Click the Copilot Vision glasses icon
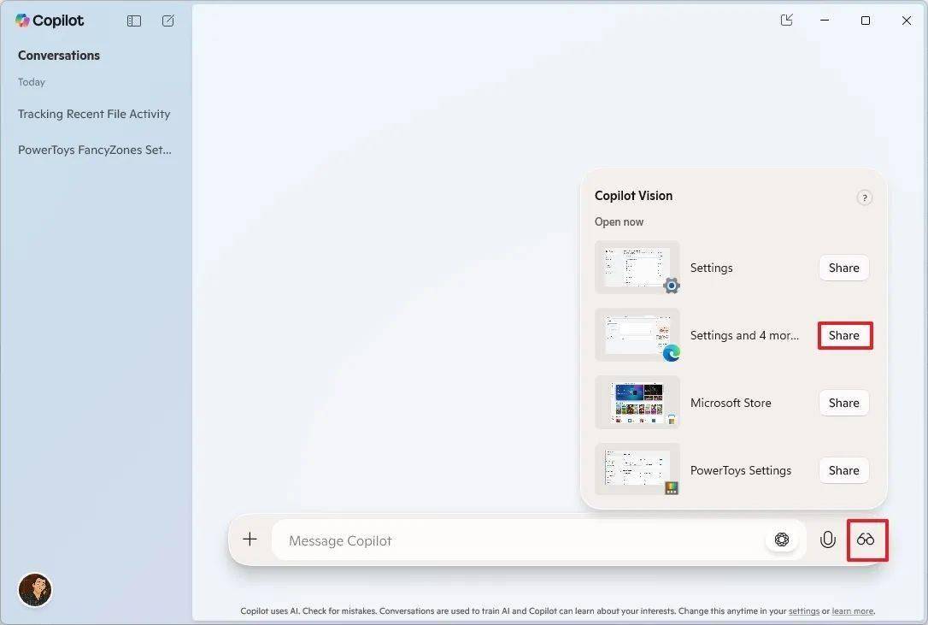Screen dimensions: 928x625 [x=866, y=540]
